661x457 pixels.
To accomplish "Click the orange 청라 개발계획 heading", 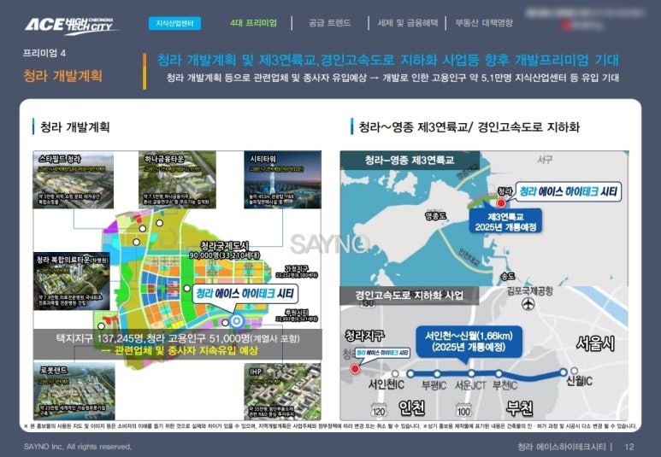I will pyautogui.click(x=62, y=76).
